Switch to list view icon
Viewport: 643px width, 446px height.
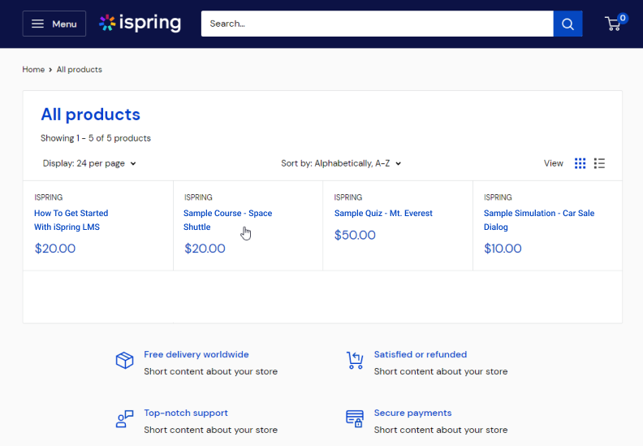pos(599,163)
